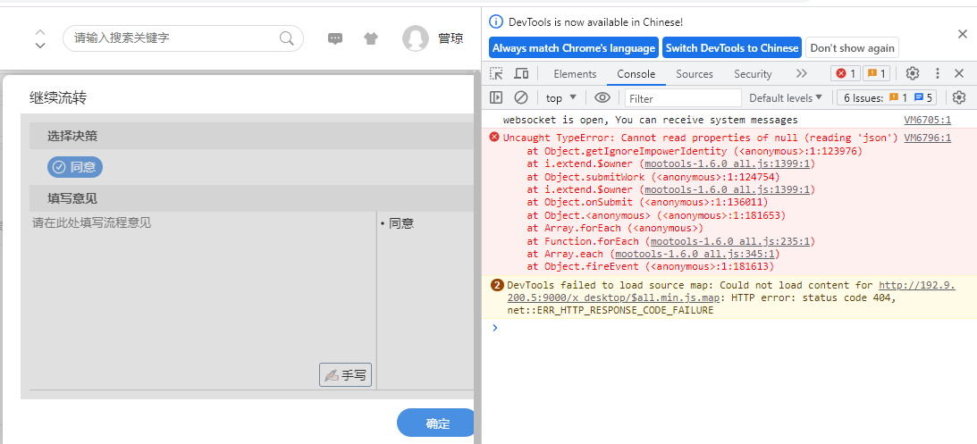Click Switch DevTools to Chinese

732,48
